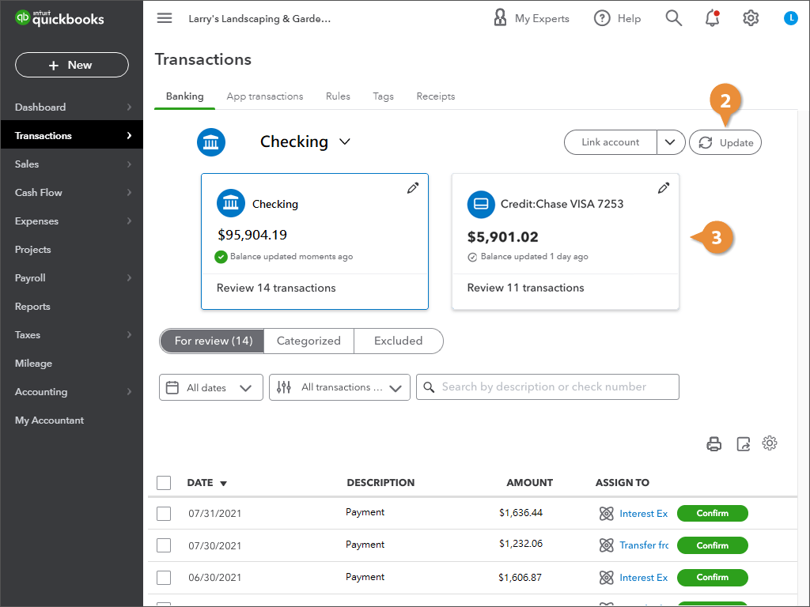The image size is (810, 607).
Task: Open the notifications bell
Action: (712, 18)
